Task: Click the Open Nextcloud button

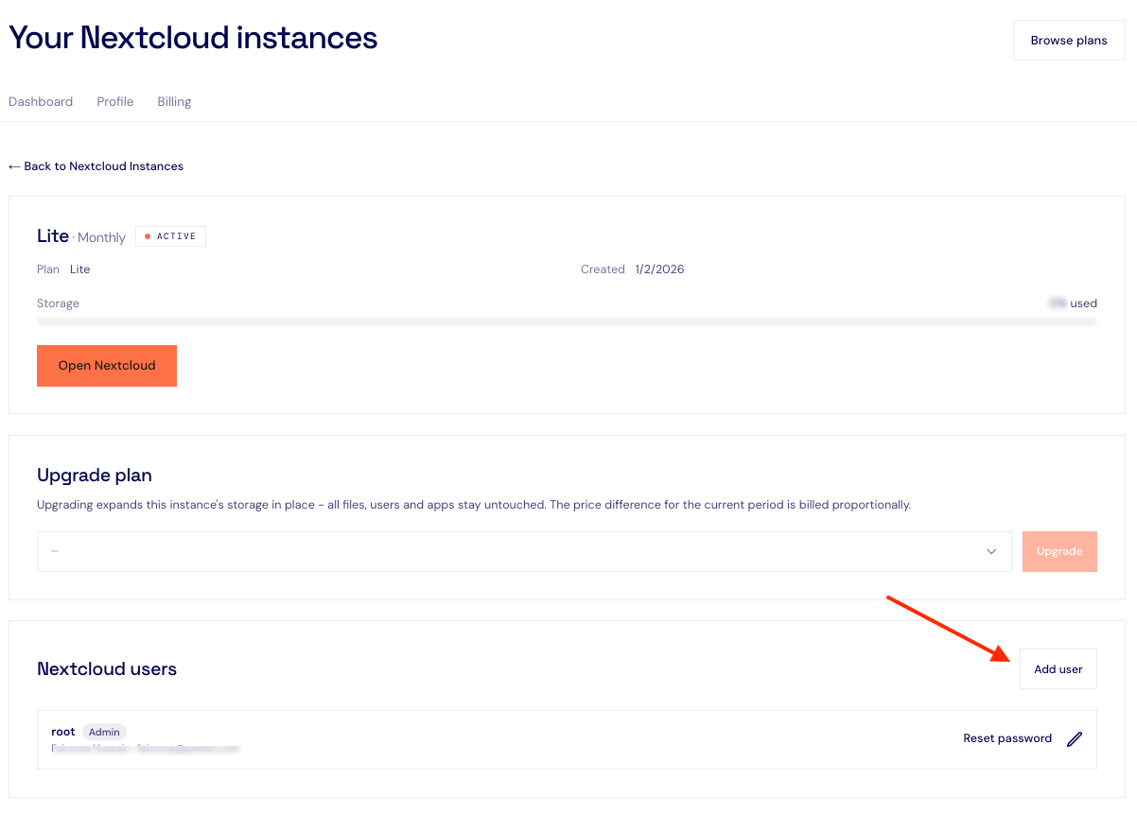Action: (107, 366)
